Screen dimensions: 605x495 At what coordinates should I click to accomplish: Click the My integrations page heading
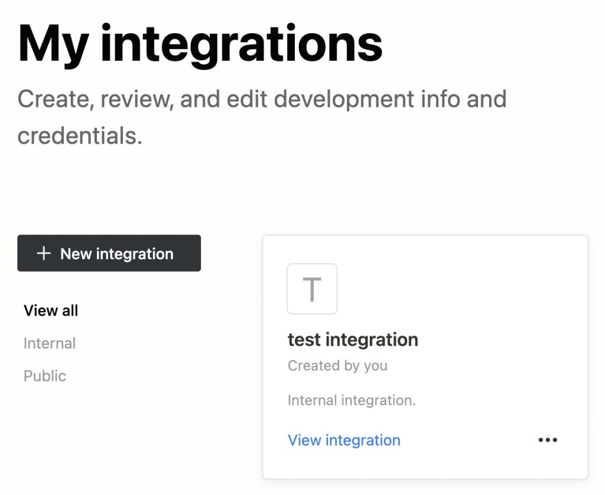coord(200,44)
